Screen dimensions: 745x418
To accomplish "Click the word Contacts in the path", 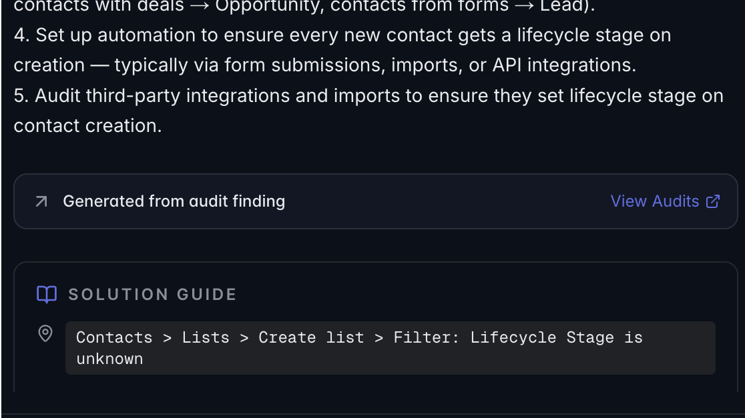I will coord(114,337).
